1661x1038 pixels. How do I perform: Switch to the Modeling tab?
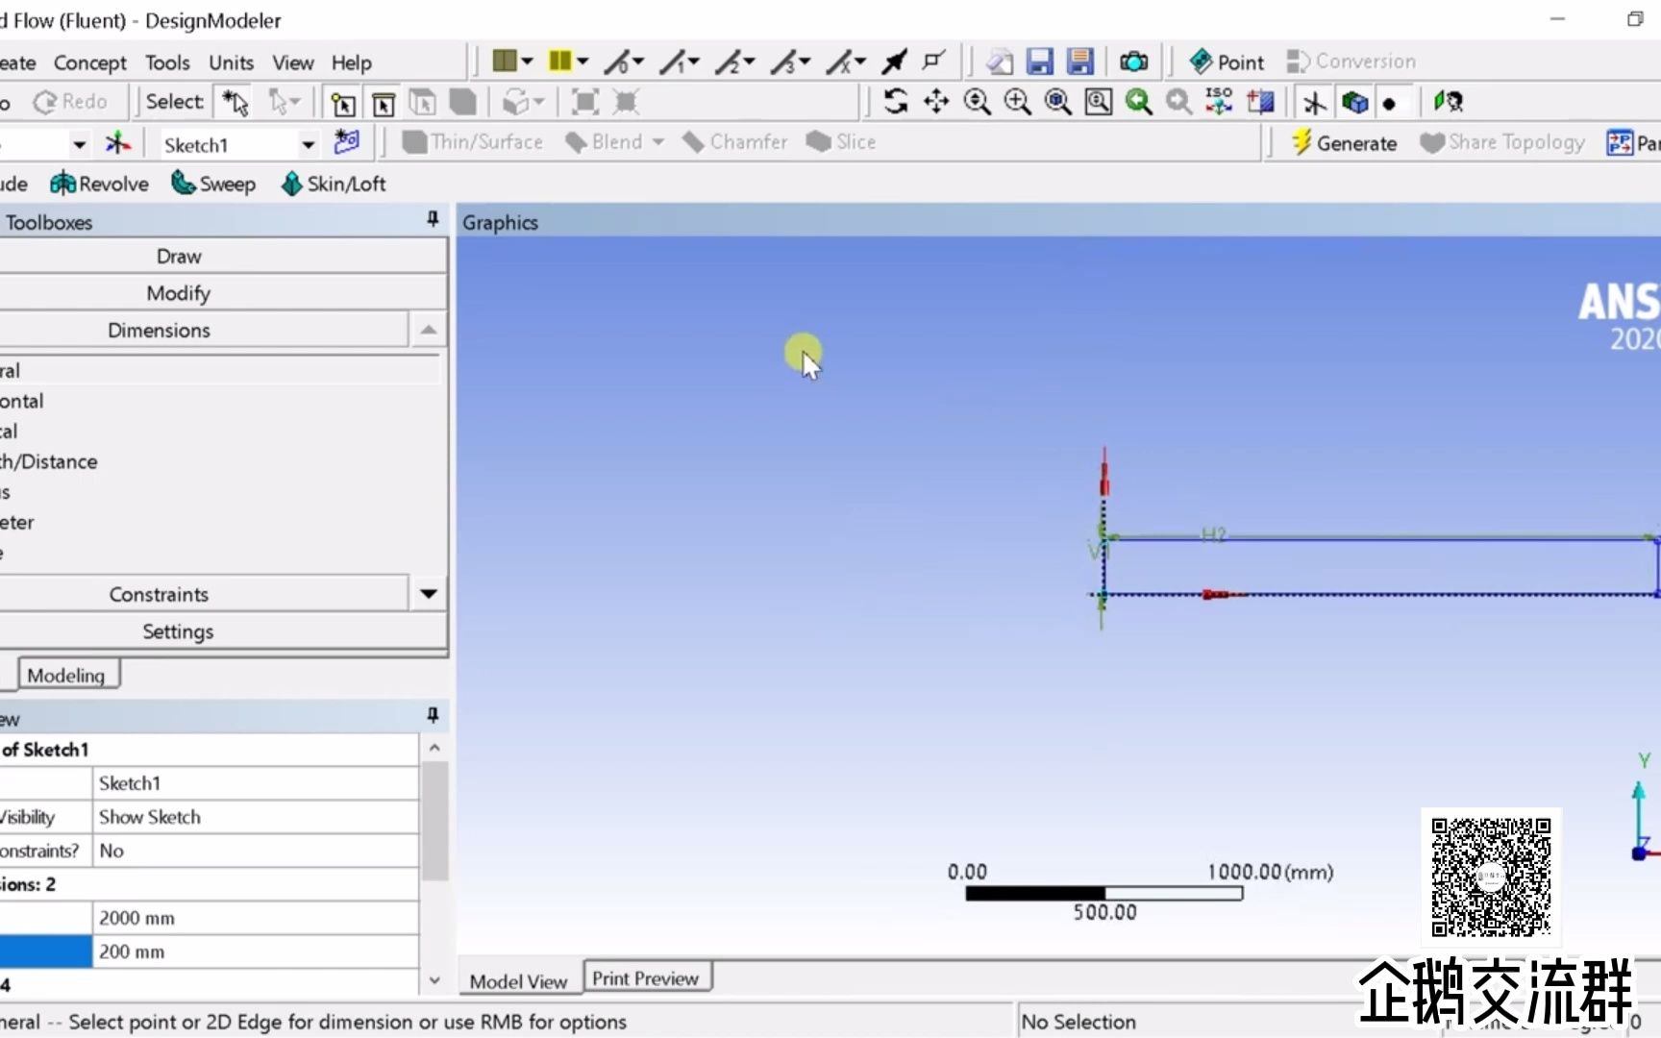(65, 675)
